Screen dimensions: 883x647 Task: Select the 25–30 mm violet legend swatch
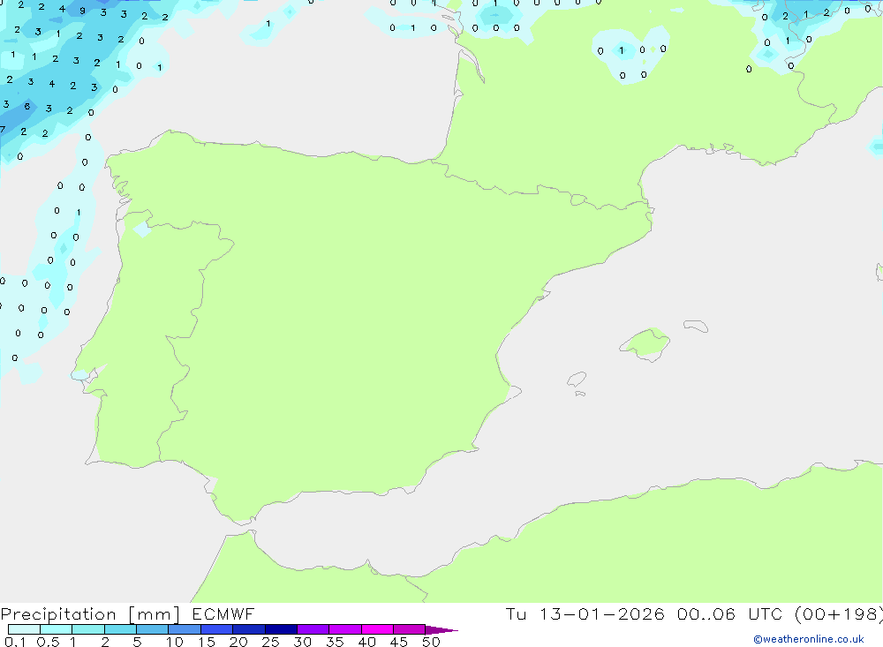click(281, 629)
